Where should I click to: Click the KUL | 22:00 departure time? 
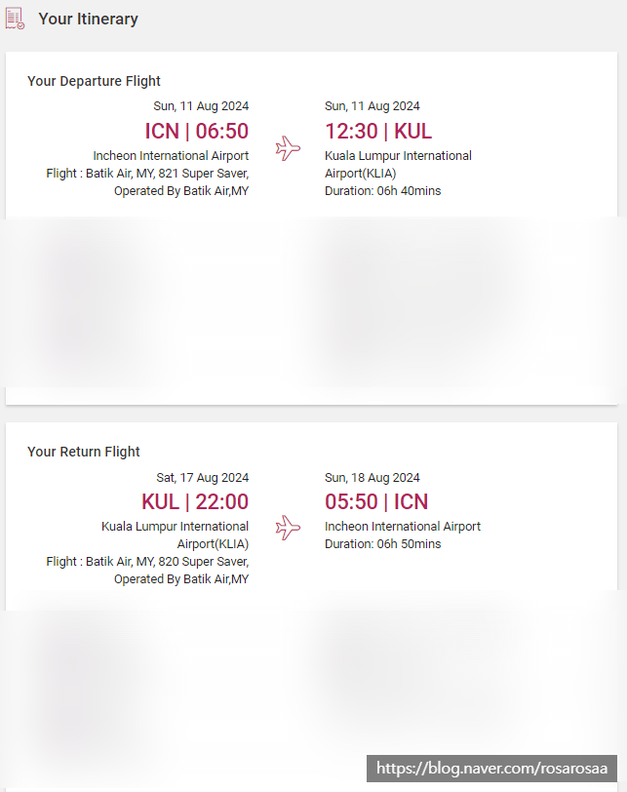(x=195, y=501)
